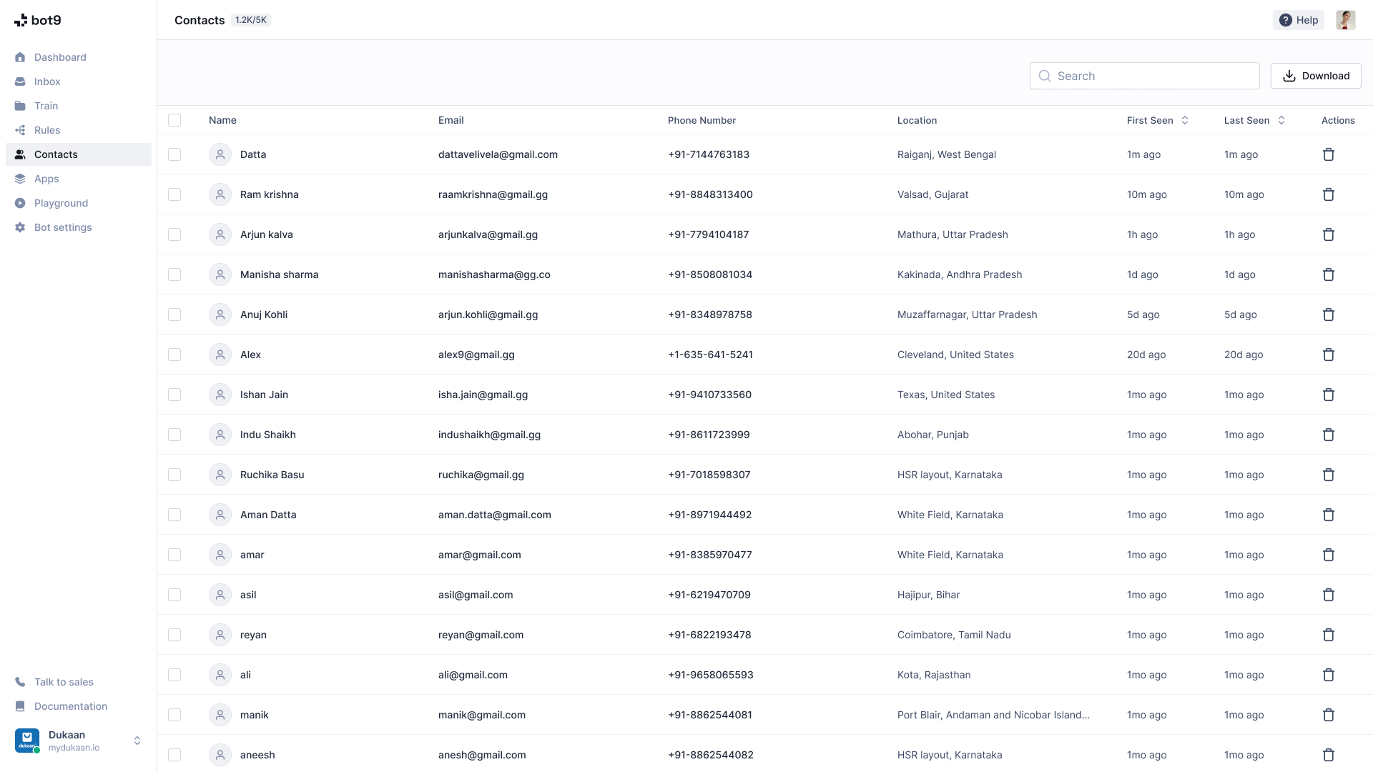Click the bot9 logo
This screenshot has height=772, width=1373.
point(38,20)
